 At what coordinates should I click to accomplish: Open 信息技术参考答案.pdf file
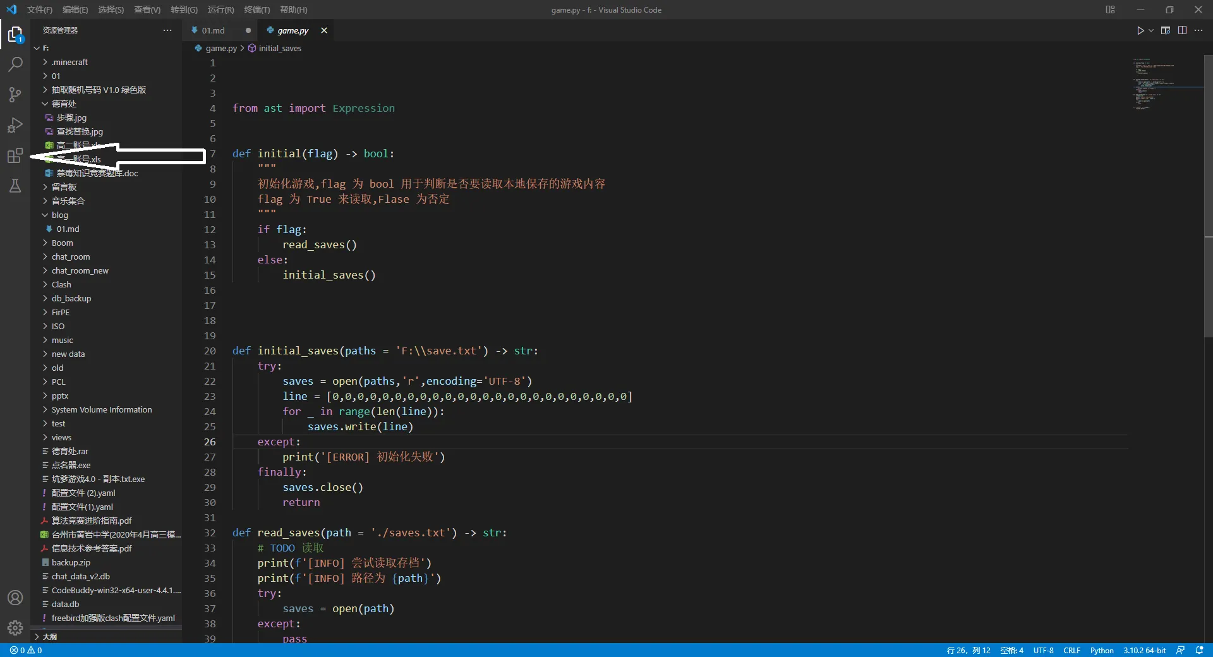pyautogui.click(x=106, y=548)
